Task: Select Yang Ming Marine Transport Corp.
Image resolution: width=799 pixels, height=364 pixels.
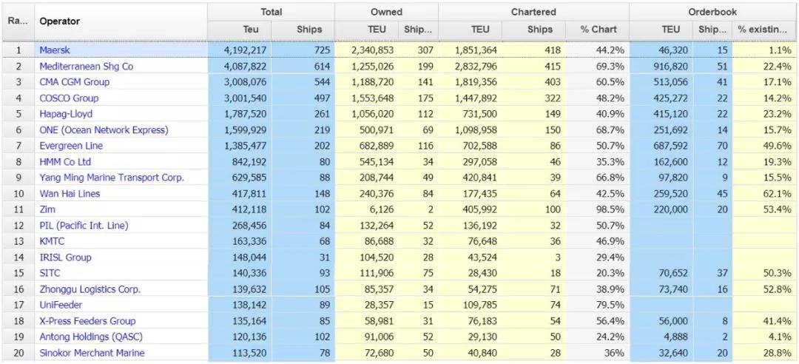Action: [x=111, y=178]
